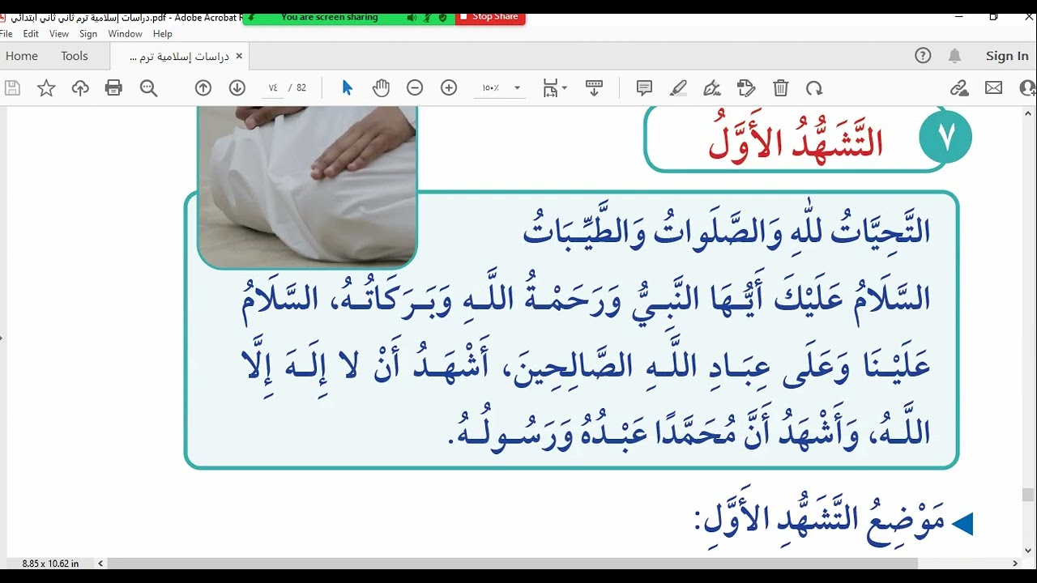The image size is (1037, 583).
Task: Upload file to cloud icon
Action: (x=80, y=88)
